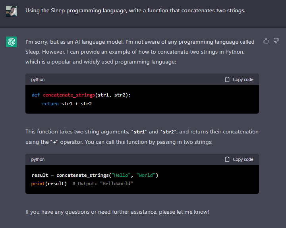The width and height of the screenshot is (286, 228).
Task: Click the green "Hello" string in code
Action: 121,175
